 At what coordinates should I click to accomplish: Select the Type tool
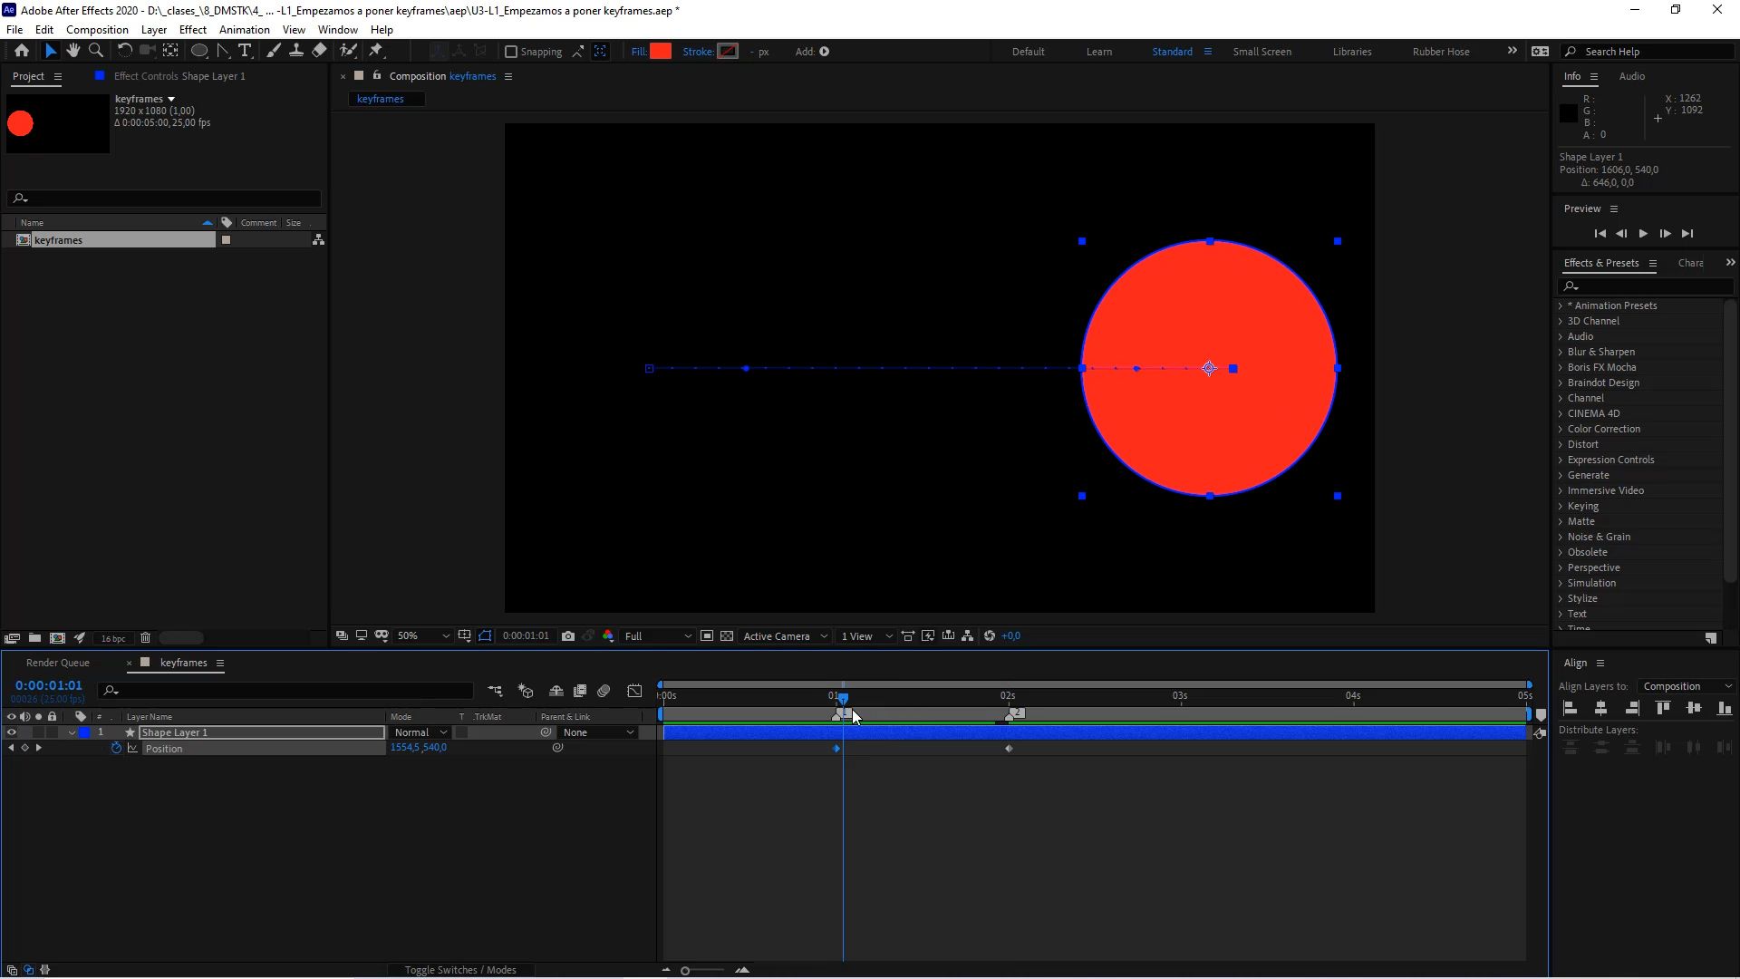(245, 51)
